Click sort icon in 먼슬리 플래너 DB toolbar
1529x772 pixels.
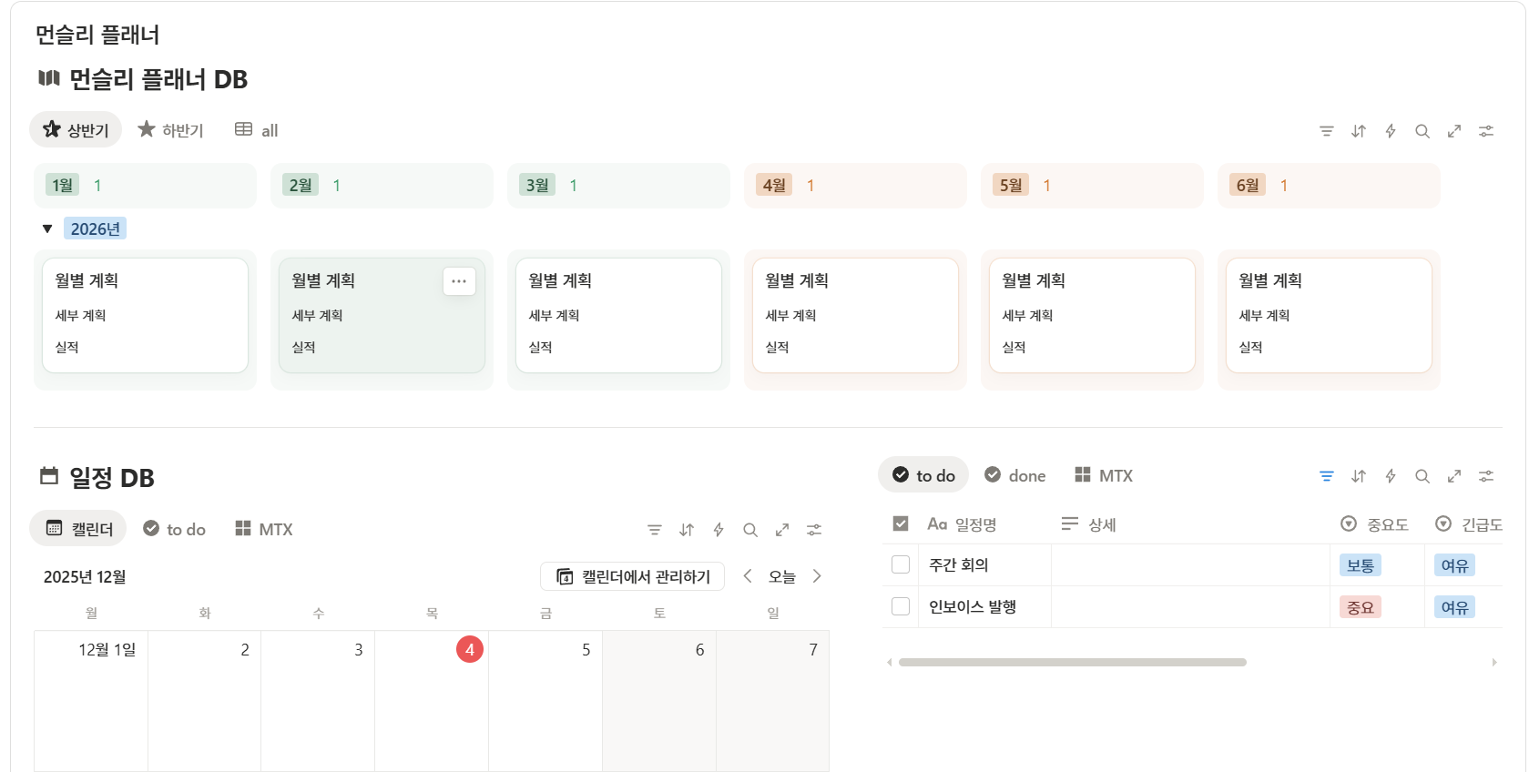[x=1359, y=131]
